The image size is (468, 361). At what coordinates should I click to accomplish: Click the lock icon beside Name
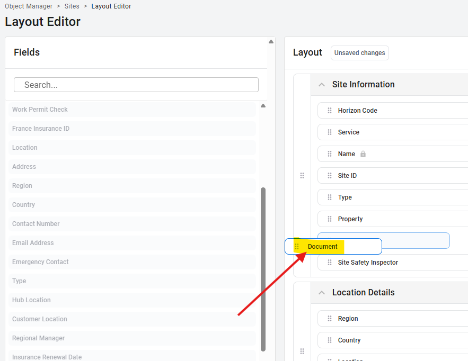pyautogui.click(x=363, y=154)
